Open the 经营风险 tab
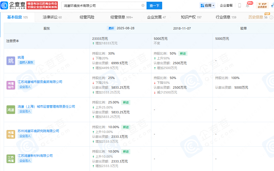 tap(87, 17)
